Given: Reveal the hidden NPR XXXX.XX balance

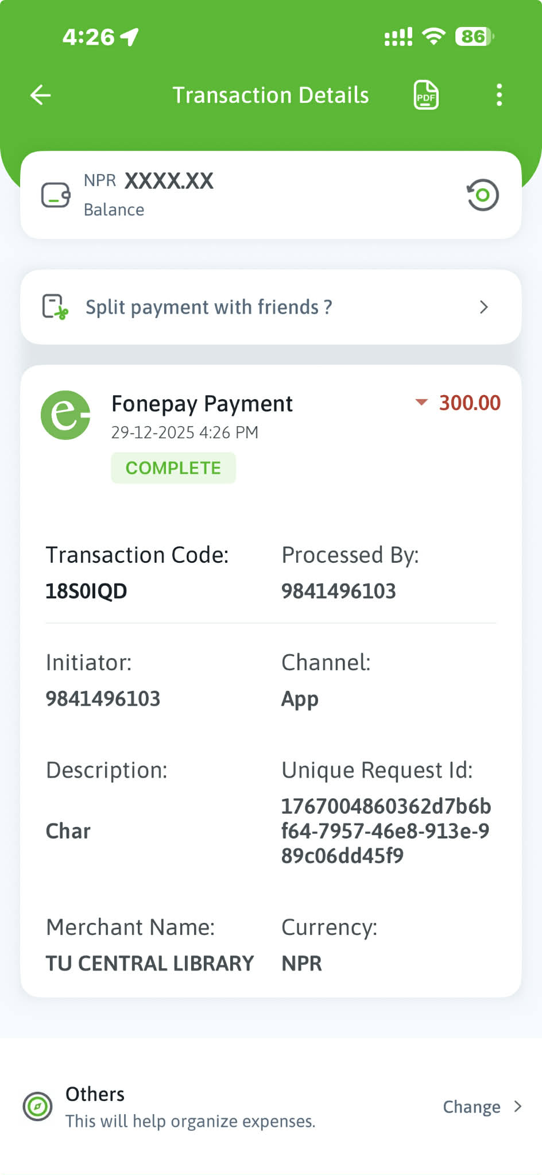Looking at the screenshot, I should (169, 181).
